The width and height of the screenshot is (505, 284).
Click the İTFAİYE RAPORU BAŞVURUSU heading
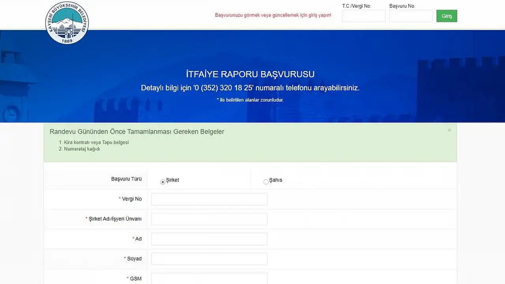click(250, 74)
